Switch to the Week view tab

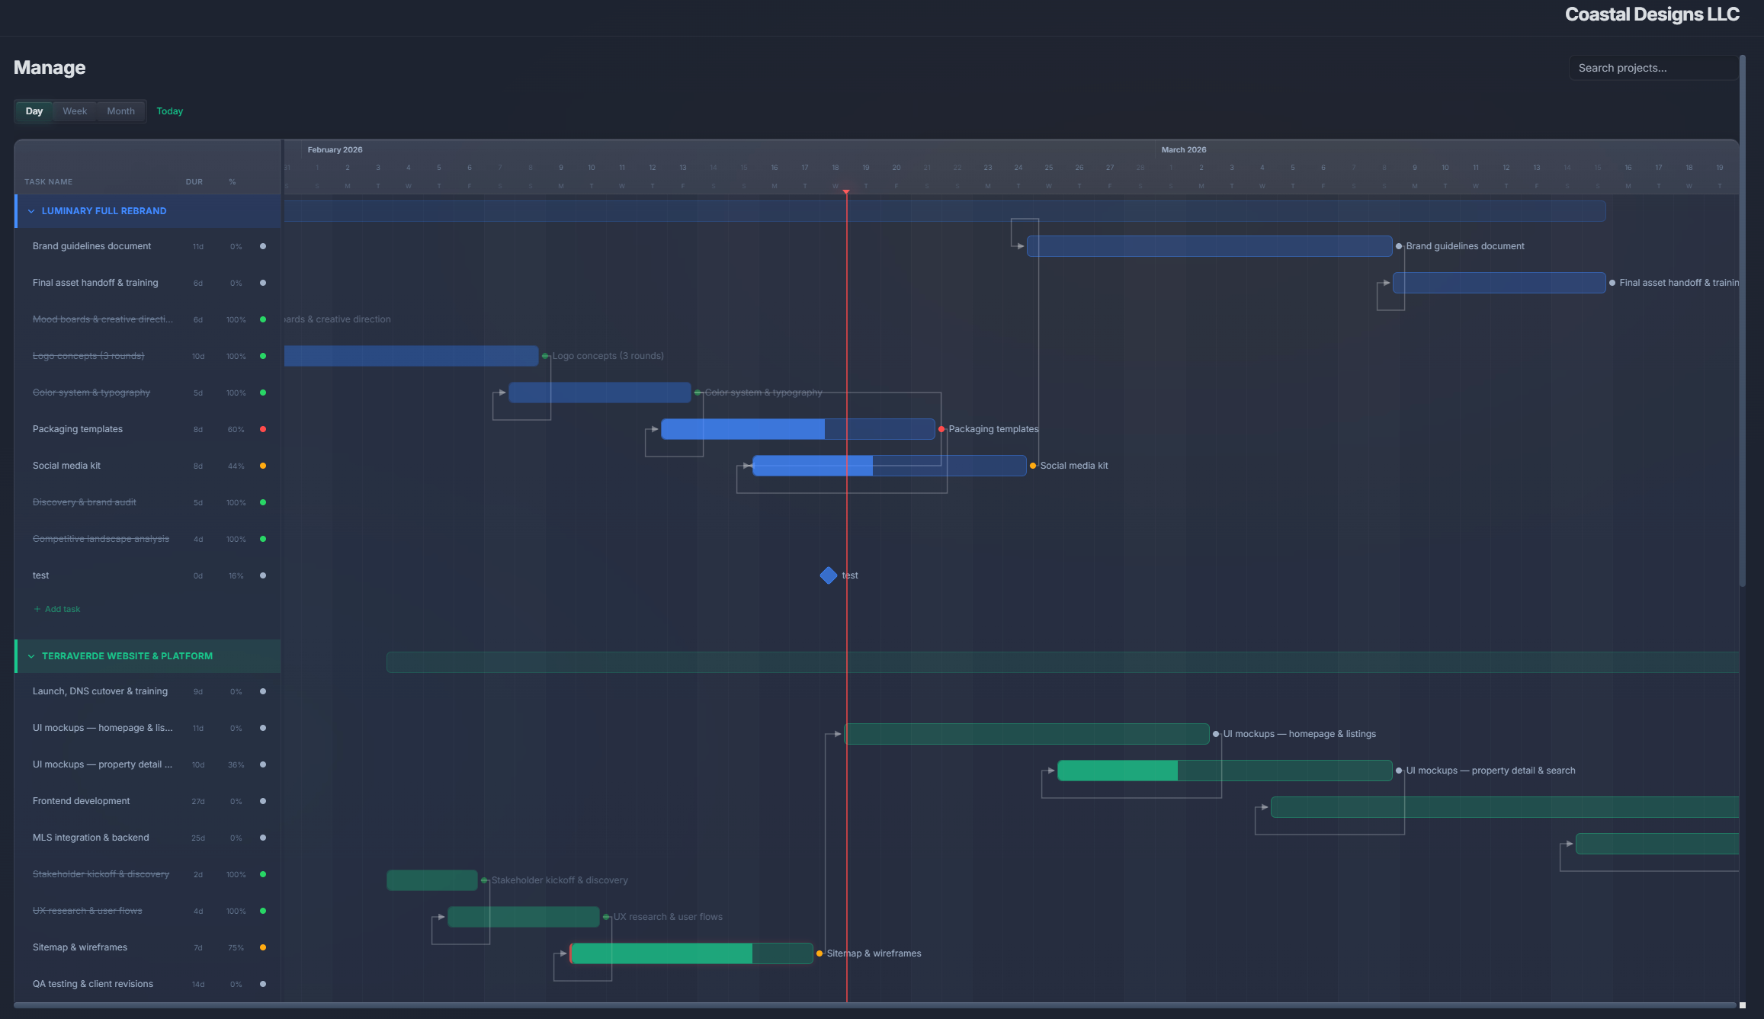[74, 111]
